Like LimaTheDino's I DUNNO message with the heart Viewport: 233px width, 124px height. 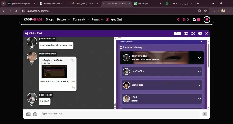click(32, 105)
